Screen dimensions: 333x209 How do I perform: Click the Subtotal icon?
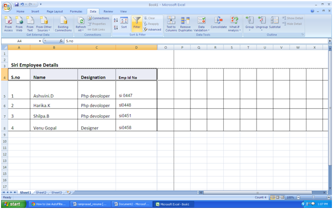[275, 22]
